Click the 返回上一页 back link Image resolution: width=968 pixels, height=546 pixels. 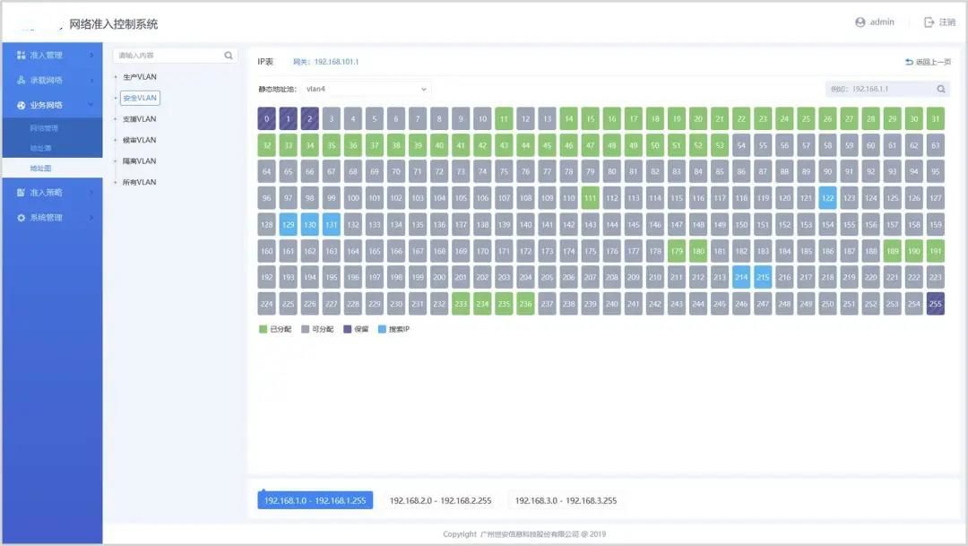pyautogui.click(x=929, y=62)
